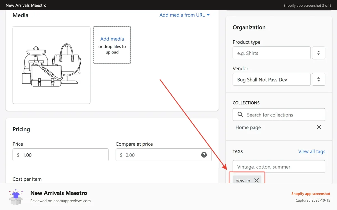Remove the new-in tag
The width and height of the screenshot is (337, 210).
point(256,180)
